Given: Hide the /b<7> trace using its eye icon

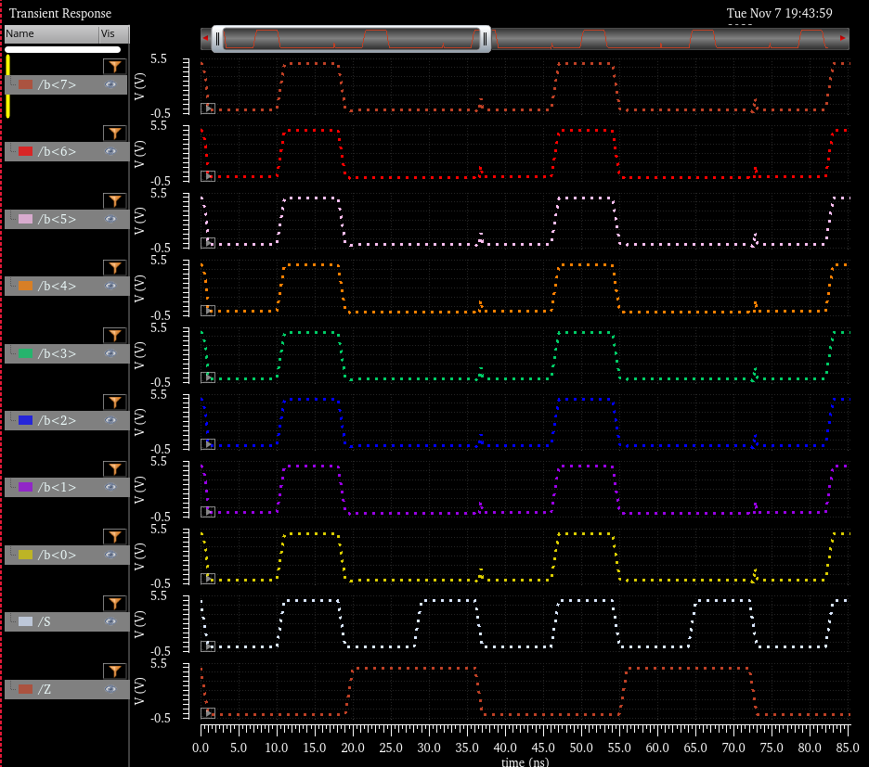Looking at the screenshot, I should tap(110, 84).
